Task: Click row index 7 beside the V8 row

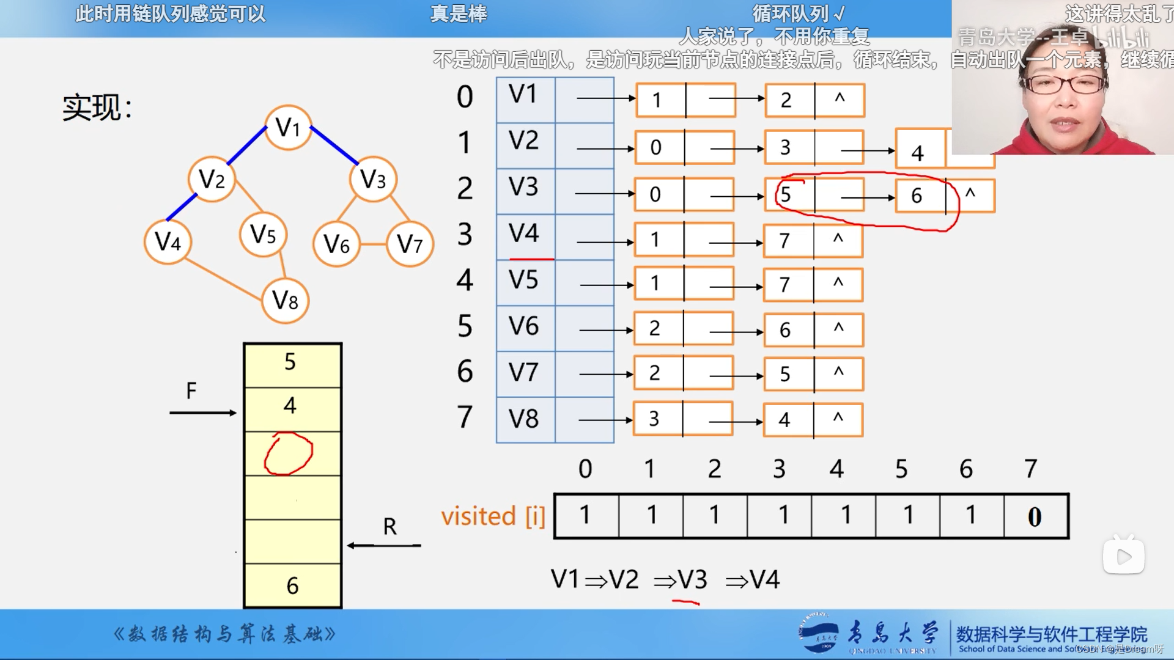Action: pyautogui.click(x=465, y=418)
